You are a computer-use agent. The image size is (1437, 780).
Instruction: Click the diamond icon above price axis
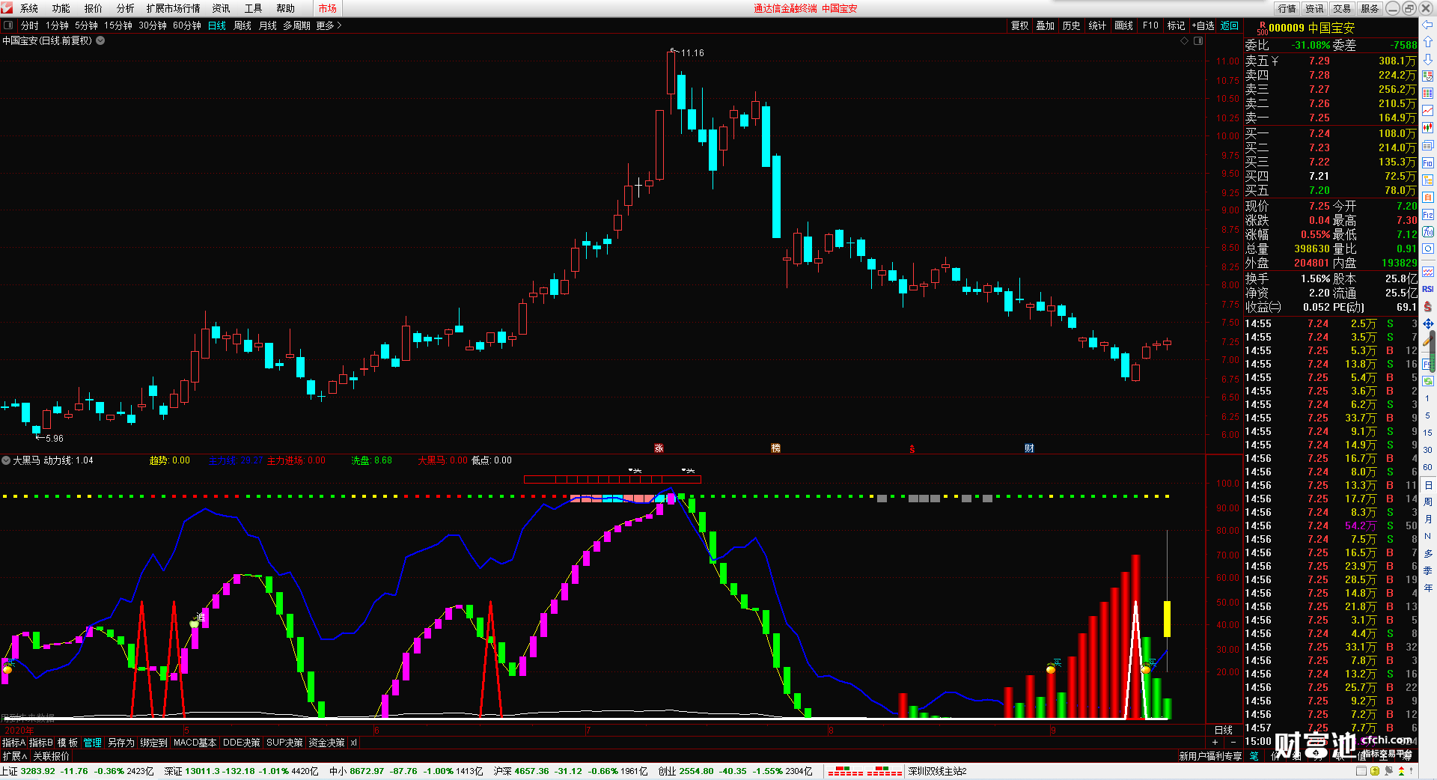1185,40
